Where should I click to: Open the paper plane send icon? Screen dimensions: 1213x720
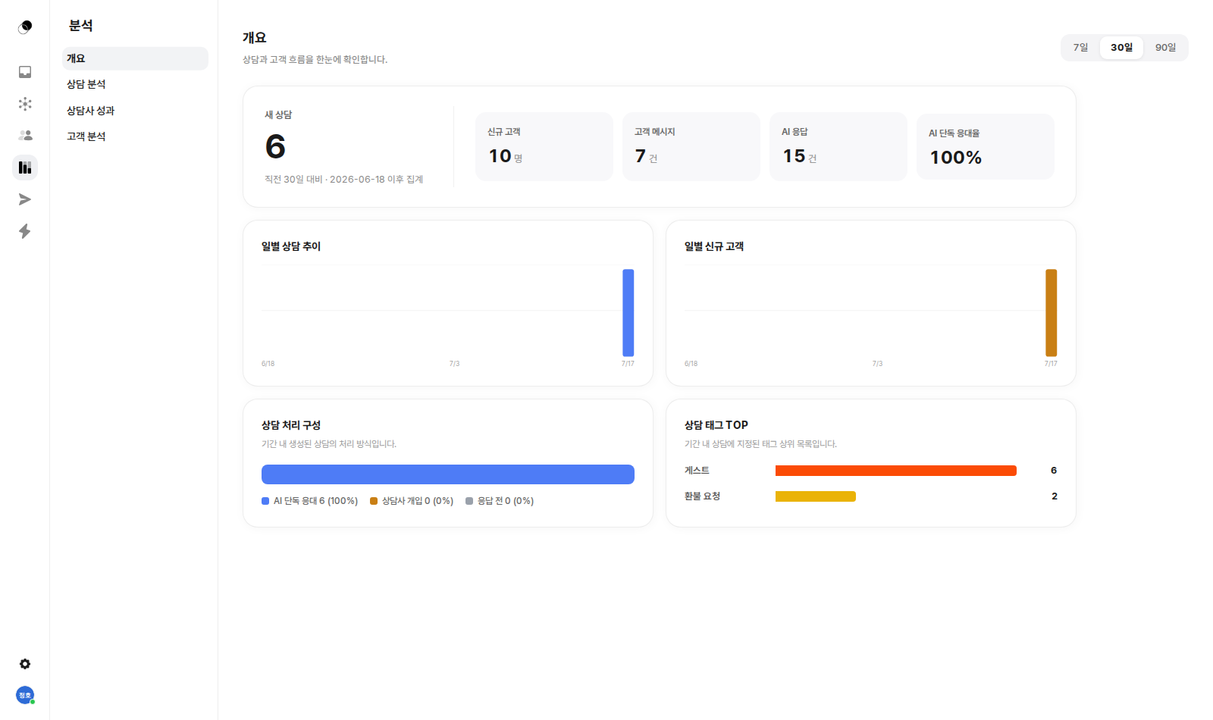coord(25,199)
